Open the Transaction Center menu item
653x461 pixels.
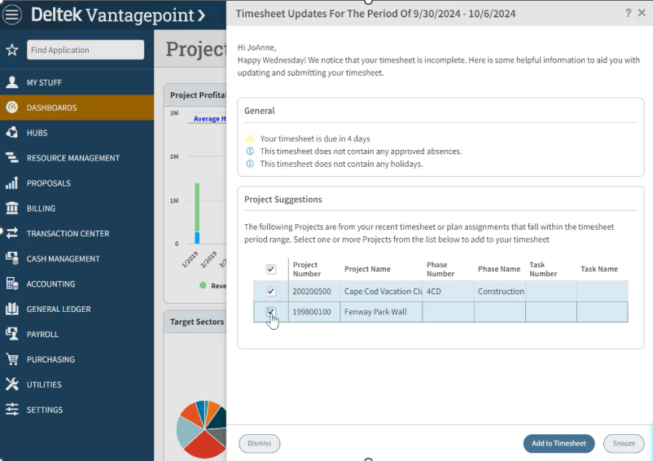[x=68, y=234]
